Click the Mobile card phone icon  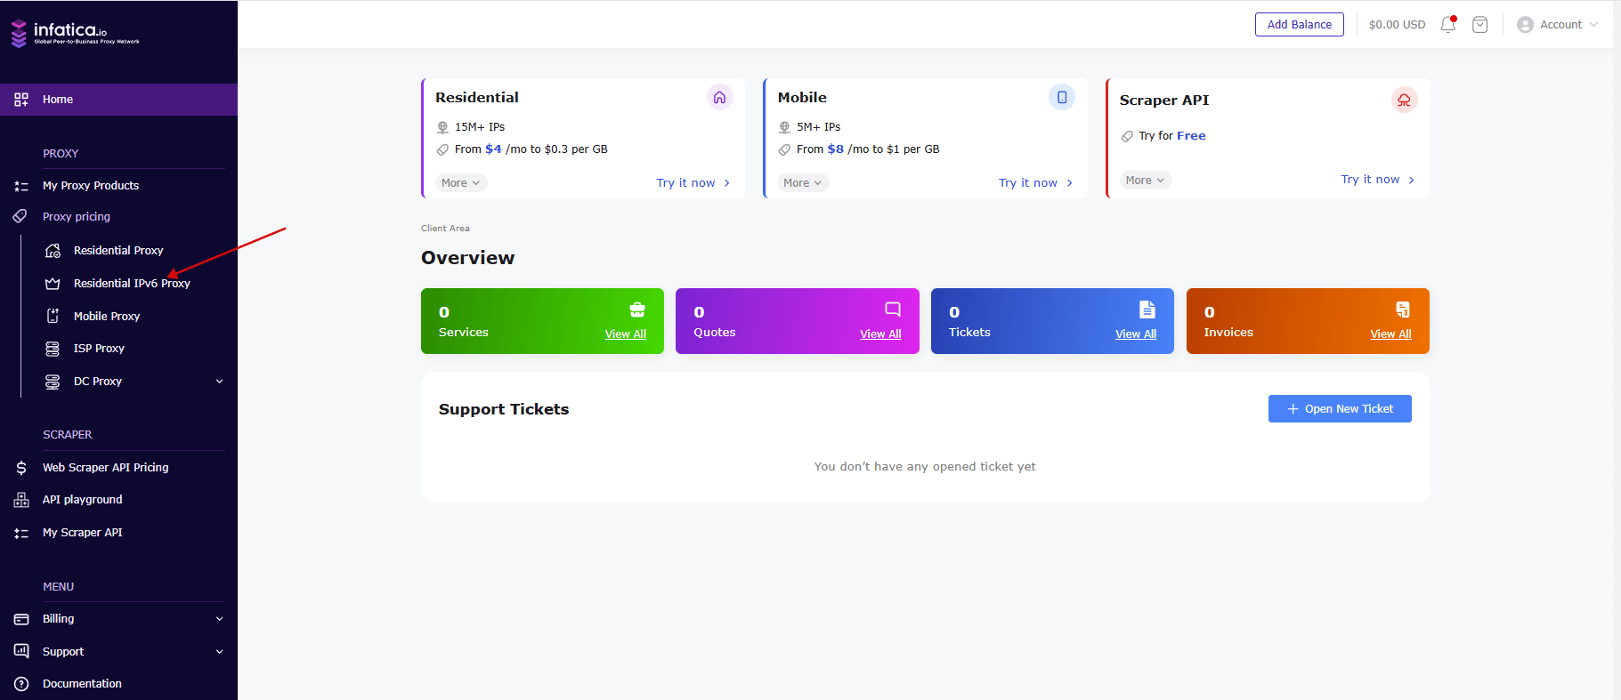[1061, 98]
